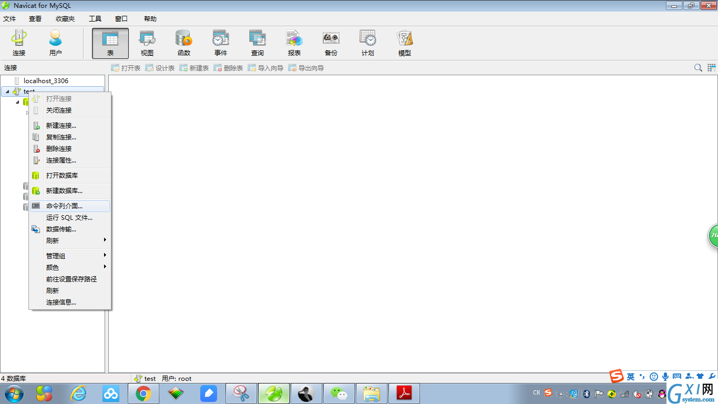Open WeChat from the taskbar
Screen dimensions: 718x404
click(x=339, y=393)
